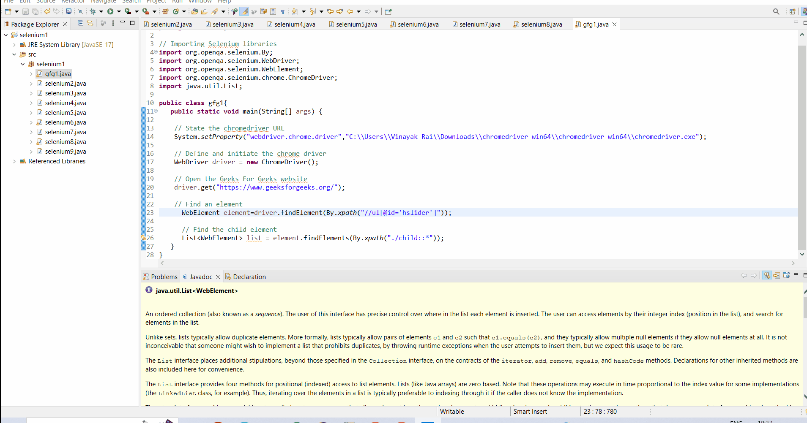Toggle Mark Occurrences highlighting
807x423 pixels.
[244, 11]
